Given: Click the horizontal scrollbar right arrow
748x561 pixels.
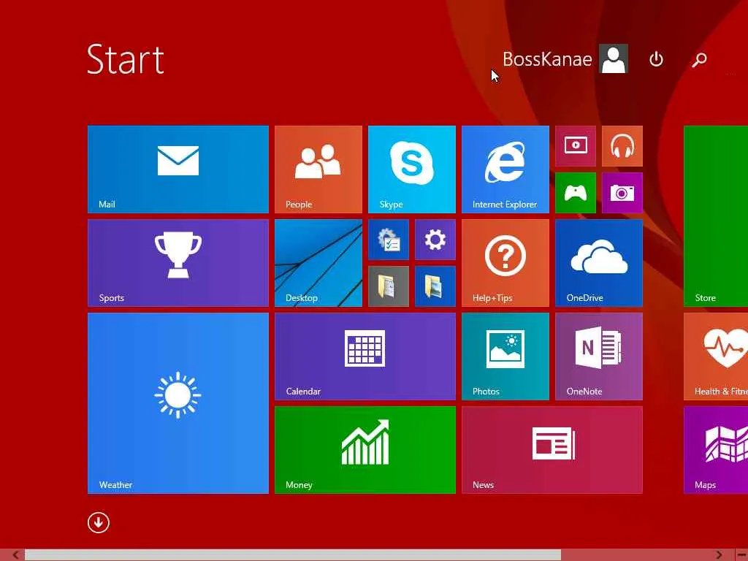Looking at the screenshot, I should click(719, 555).
